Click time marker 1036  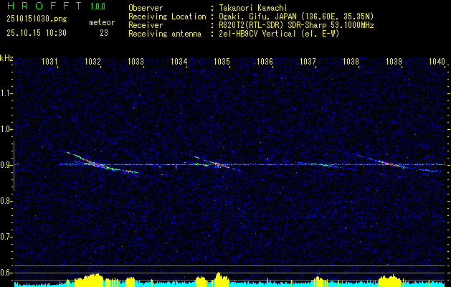tap(265, 61)
